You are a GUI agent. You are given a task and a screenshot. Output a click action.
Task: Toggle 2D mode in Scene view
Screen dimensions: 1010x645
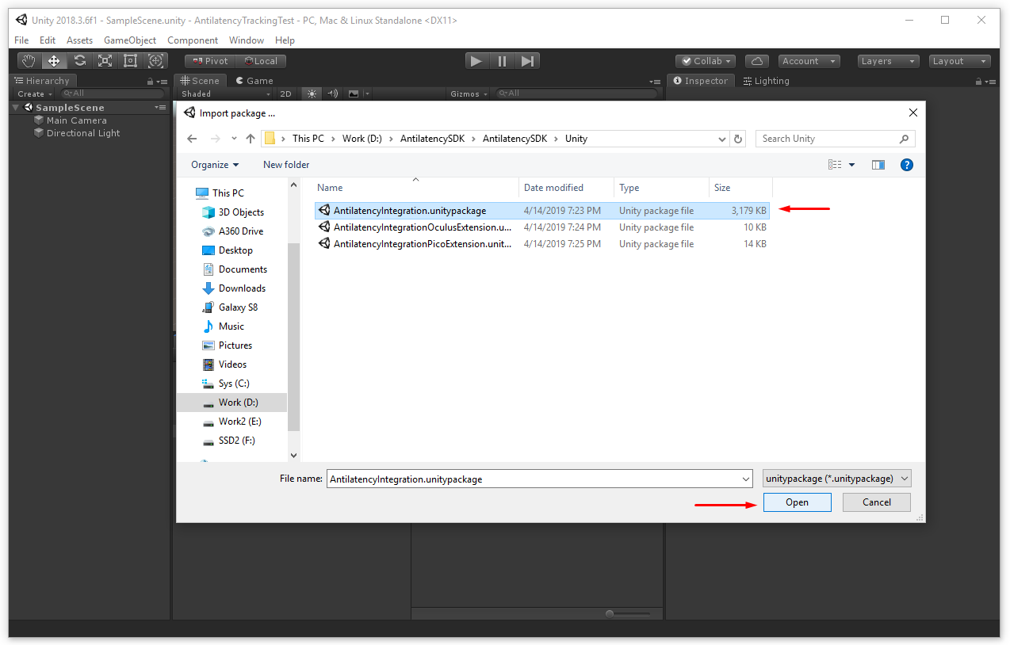click(x=285, y=94)
